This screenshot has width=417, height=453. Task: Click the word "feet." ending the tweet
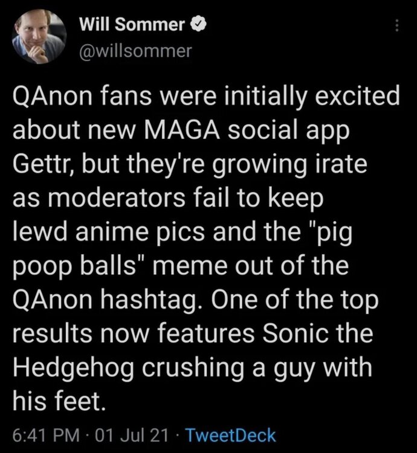click(88, 399)
